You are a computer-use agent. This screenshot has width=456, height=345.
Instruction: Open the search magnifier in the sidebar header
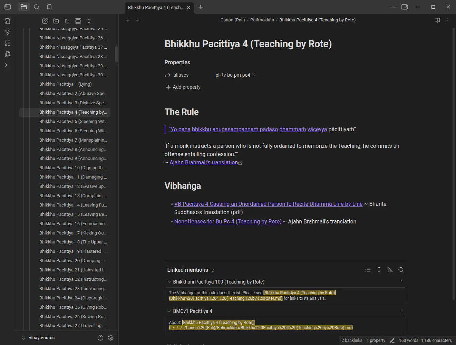tap(37, 7)
